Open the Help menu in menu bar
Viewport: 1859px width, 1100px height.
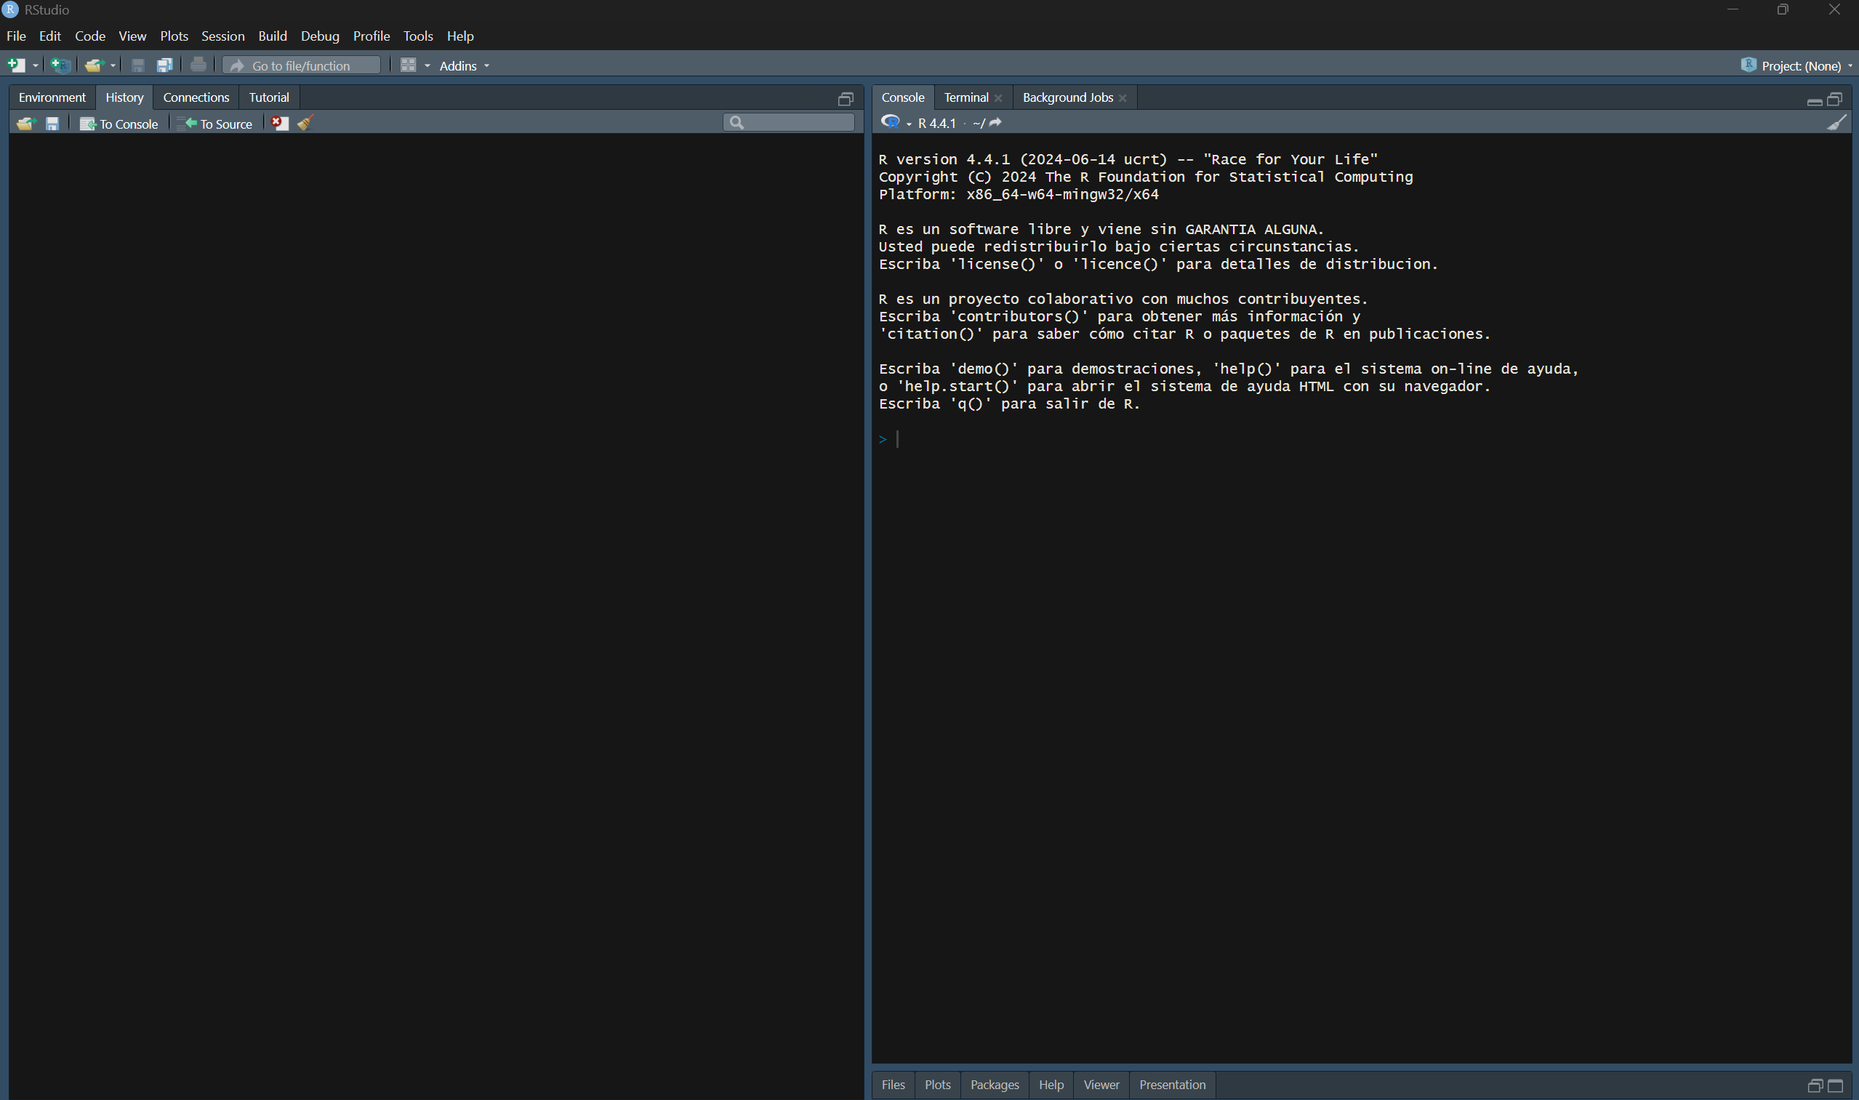(460, 36)
